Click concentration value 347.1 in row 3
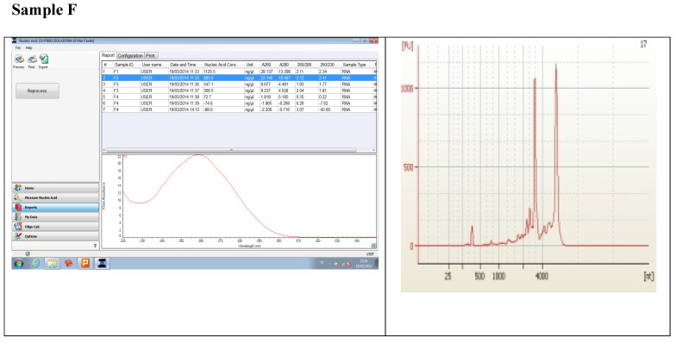 (x=209, y=84)
